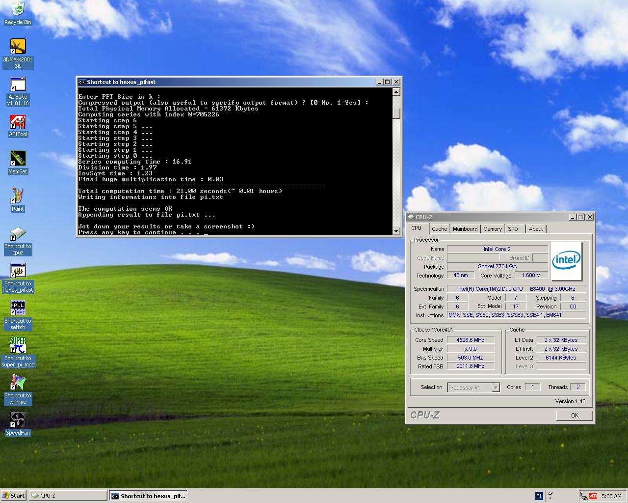Maximize the hexus_pifast console window

(x=388, y=82)
